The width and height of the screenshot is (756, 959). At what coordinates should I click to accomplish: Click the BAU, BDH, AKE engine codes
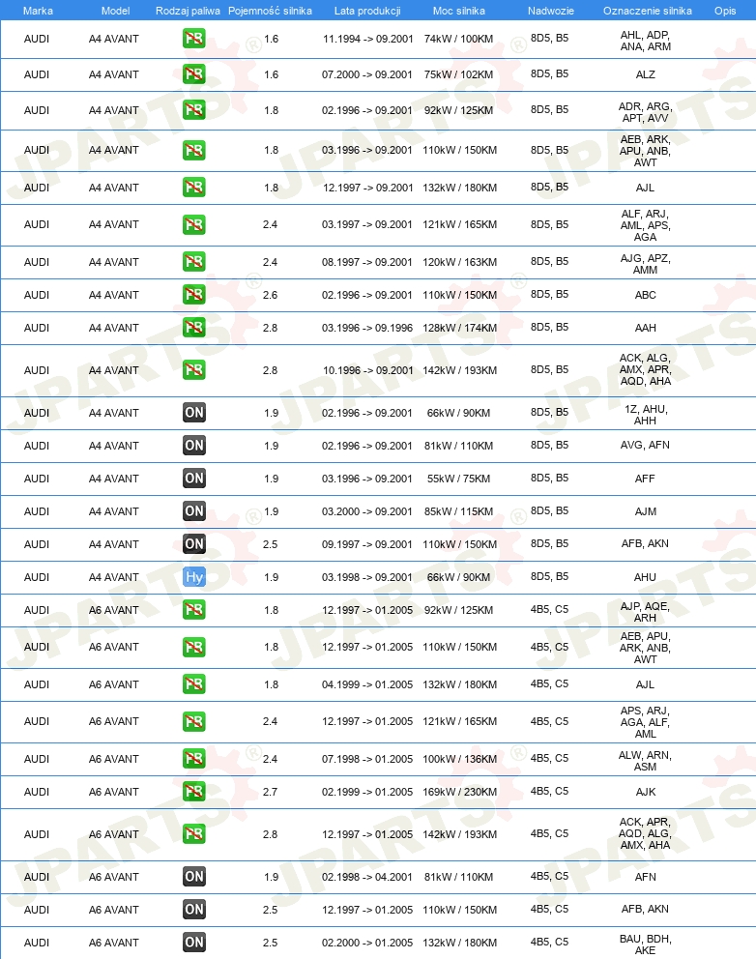[645, 944]
